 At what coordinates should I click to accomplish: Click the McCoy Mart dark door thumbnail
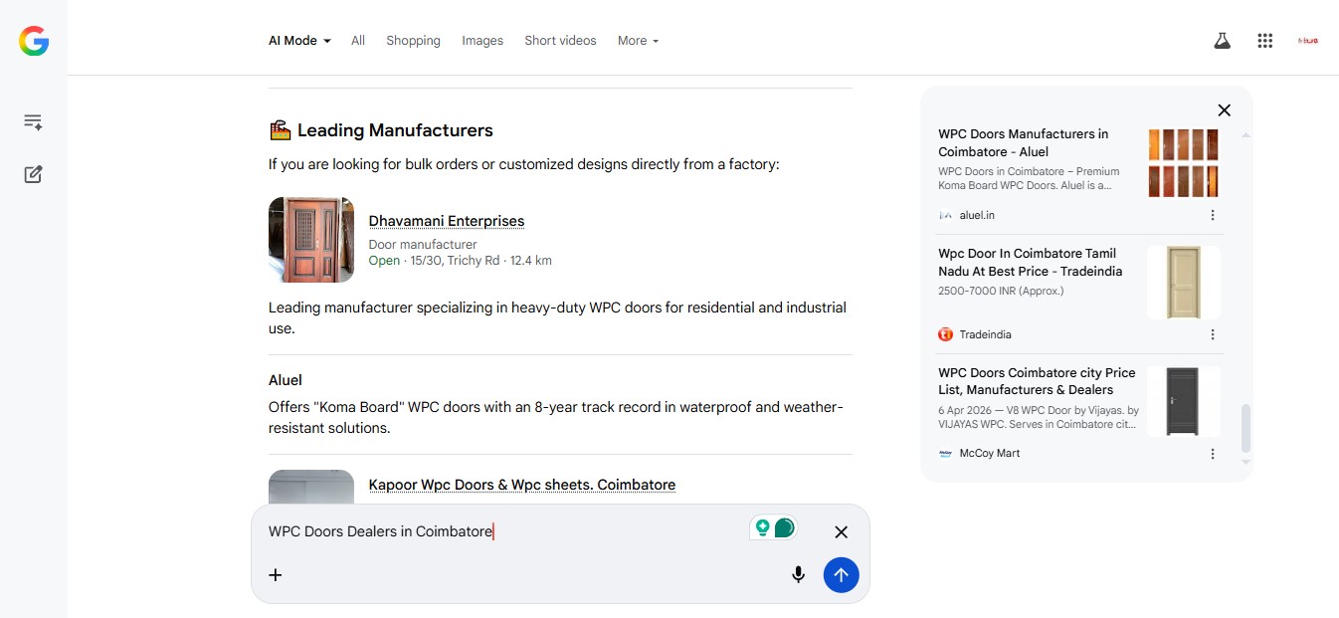[x=1184, y=401]
